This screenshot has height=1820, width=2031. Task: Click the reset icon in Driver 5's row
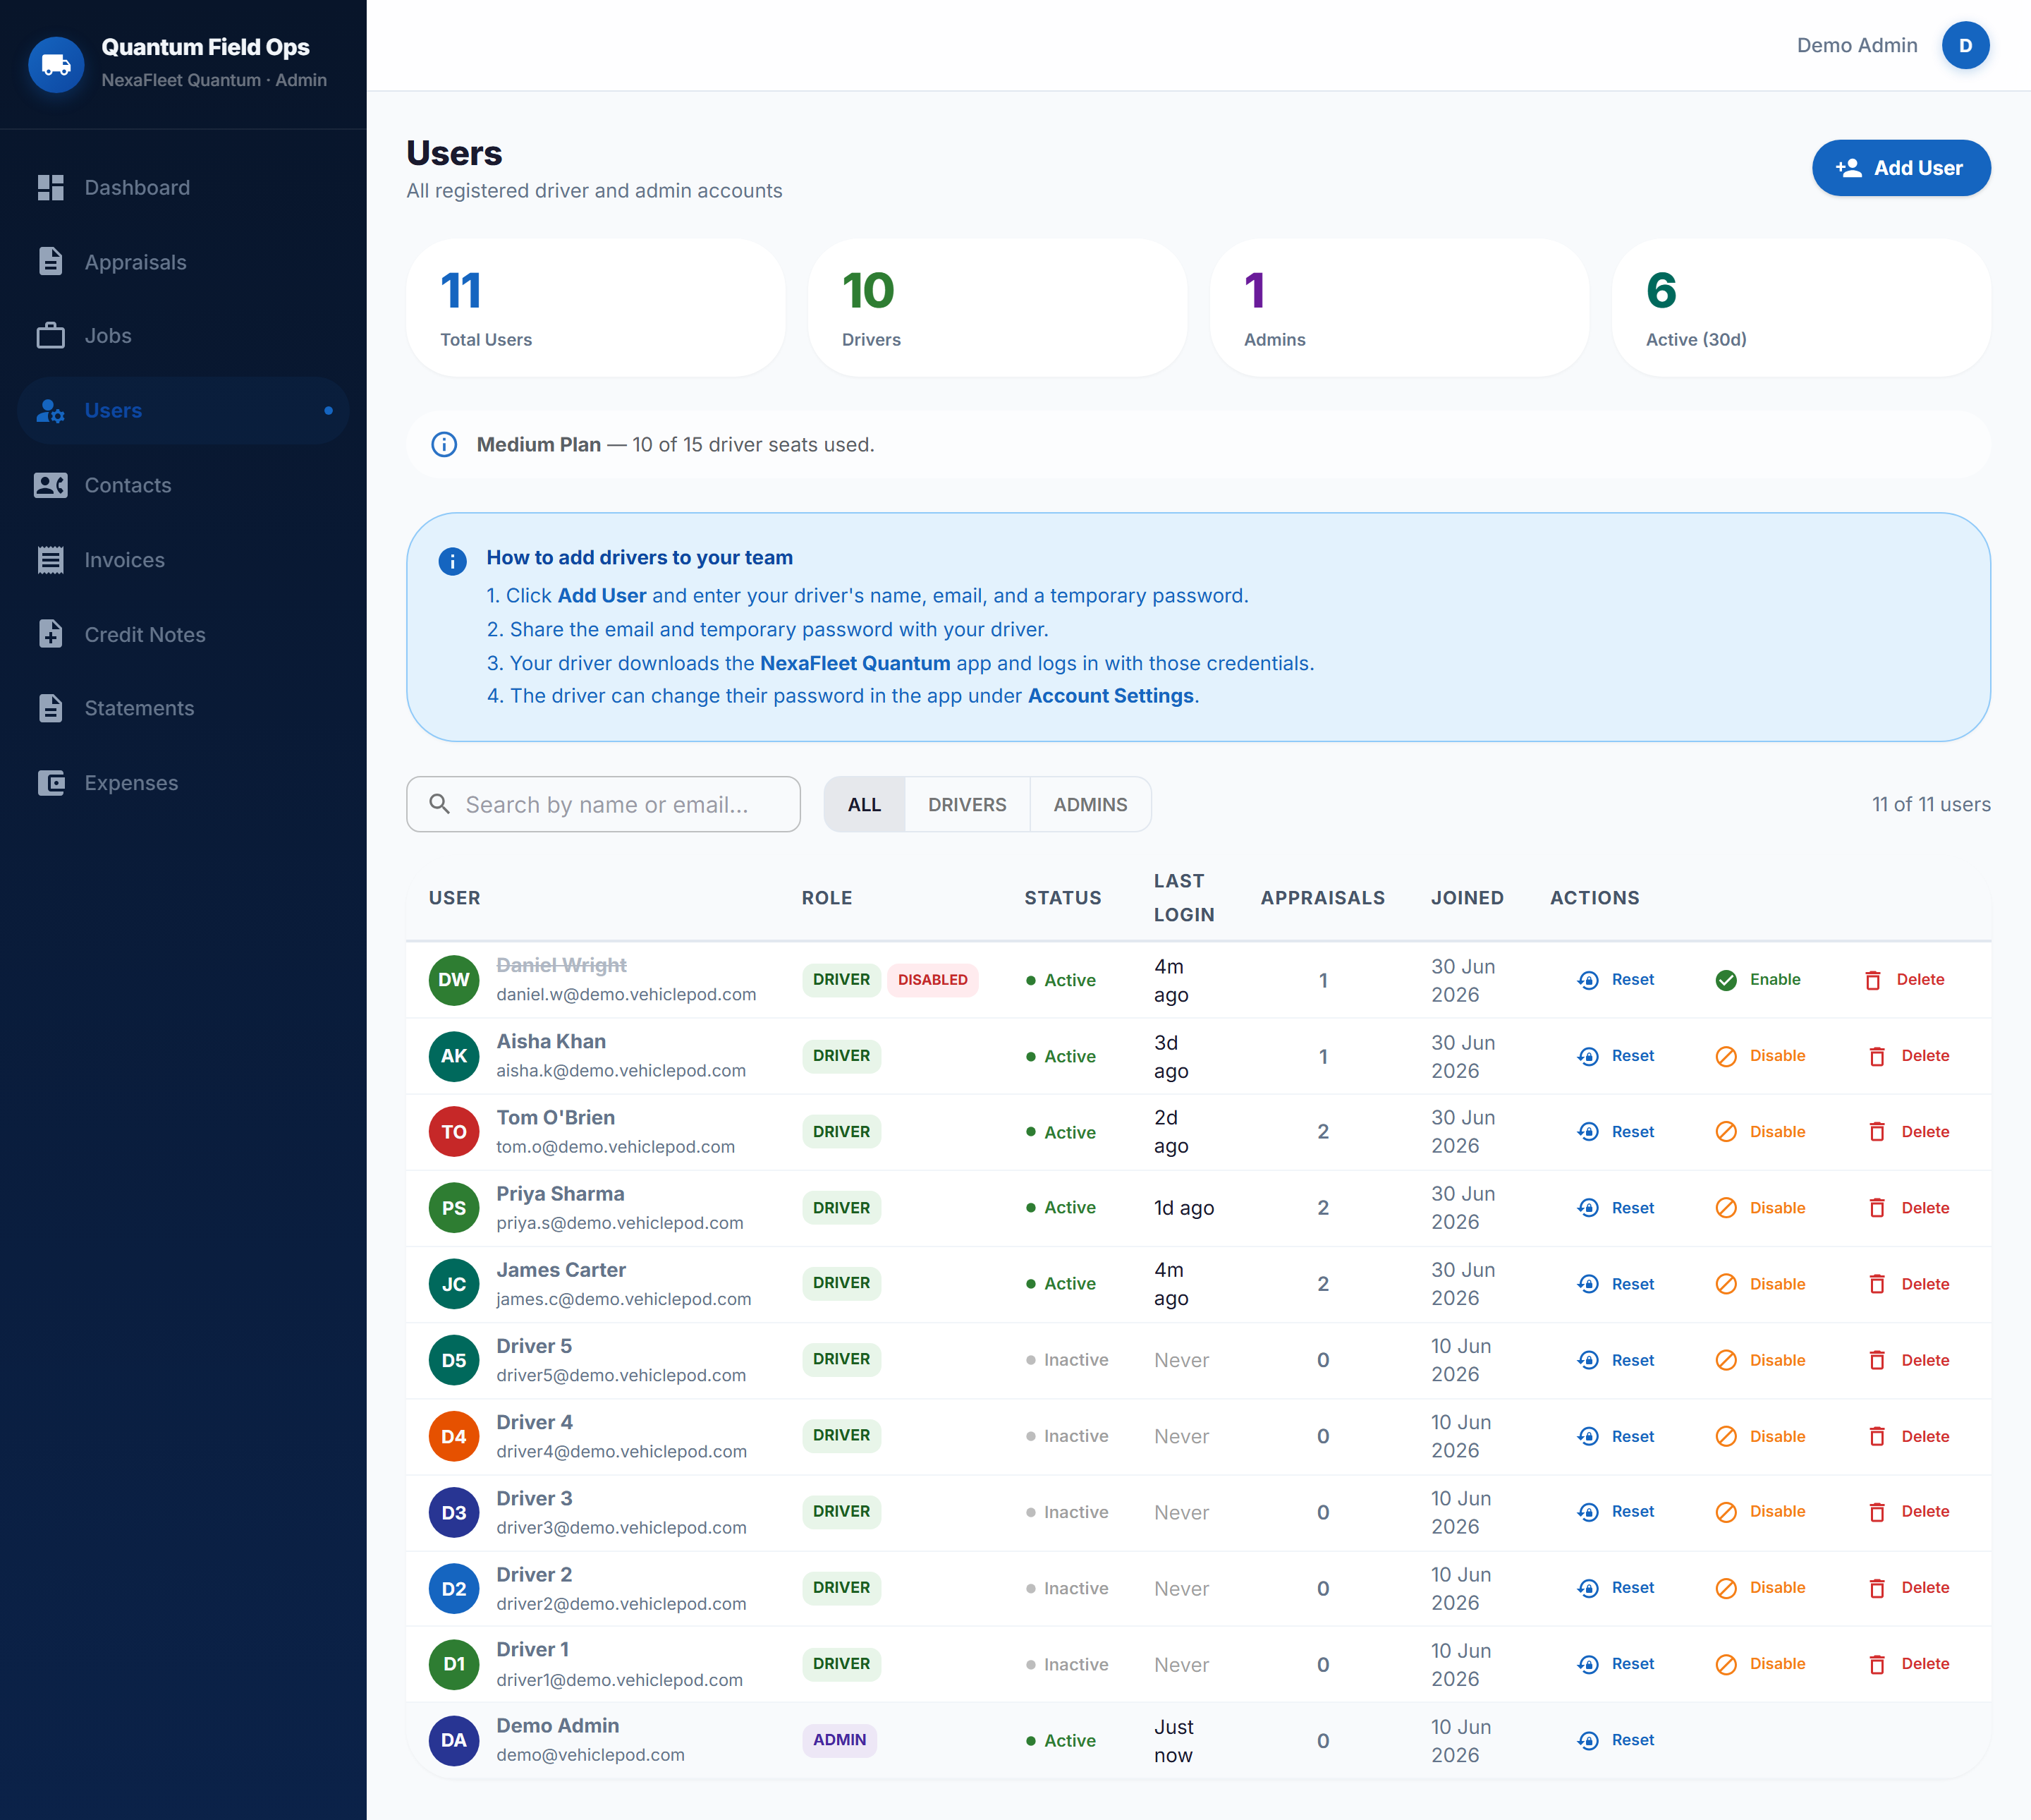coord(1588,1360)
